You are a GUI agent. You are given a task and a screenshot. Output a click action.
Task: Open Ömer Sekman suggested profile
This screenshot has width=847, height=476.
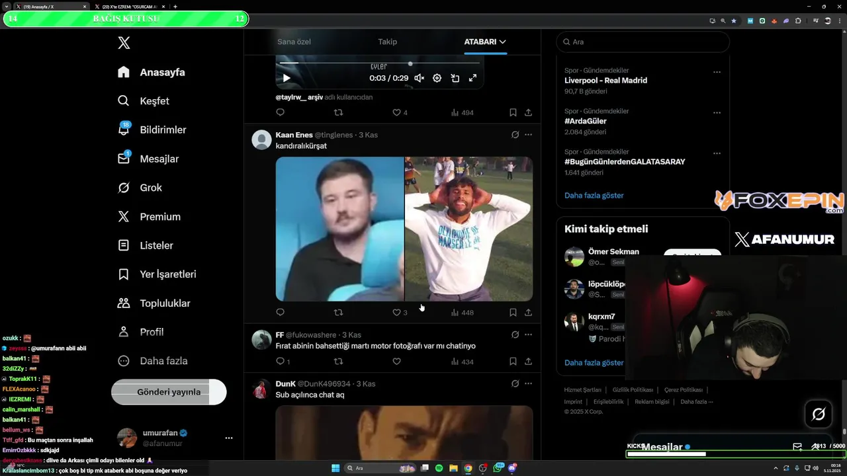point(613,252)
